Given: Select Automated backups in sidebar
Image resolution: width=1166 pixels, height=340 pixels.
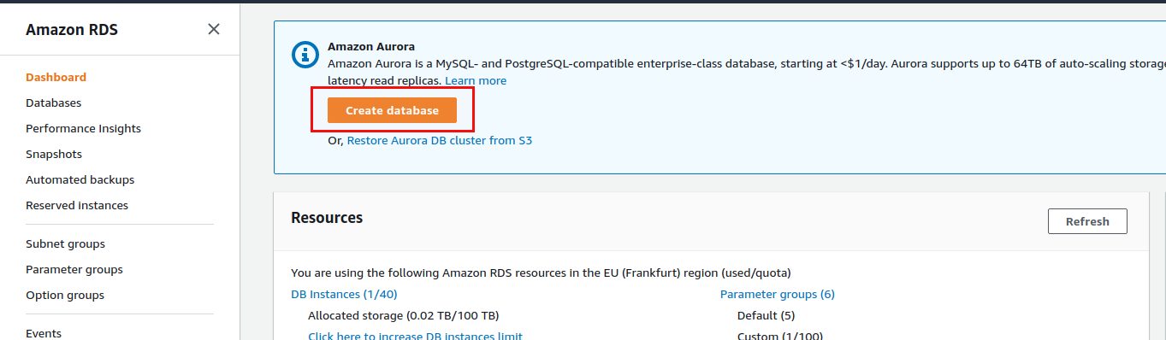Looking at the screenshot, I should click(80, 179).
